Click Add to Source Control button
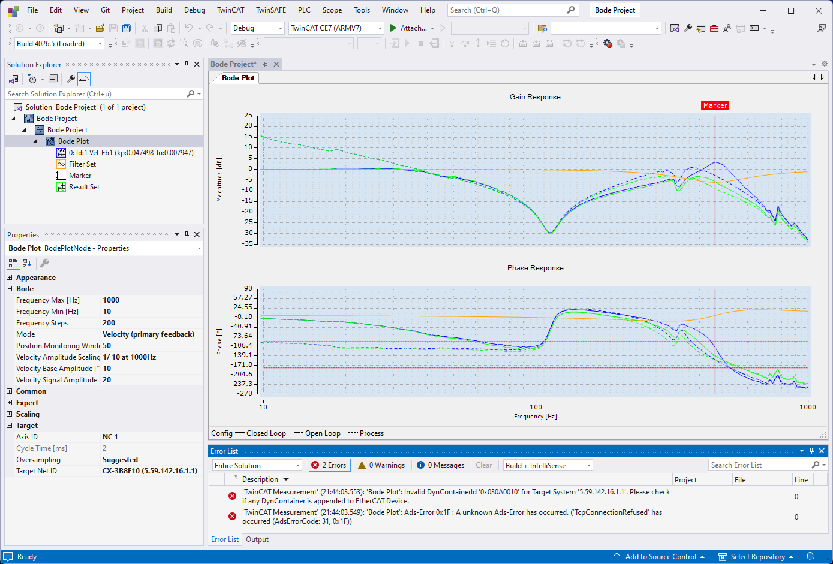This screenshot has height=564, width=833. pos(659,557)
